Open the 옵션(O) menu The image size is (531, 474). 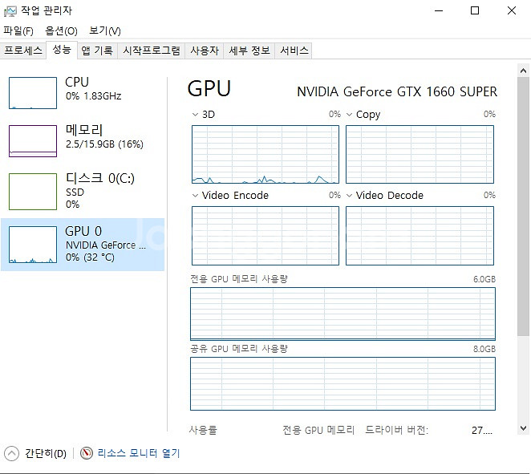pyautogui.click(x=61, y=30)
